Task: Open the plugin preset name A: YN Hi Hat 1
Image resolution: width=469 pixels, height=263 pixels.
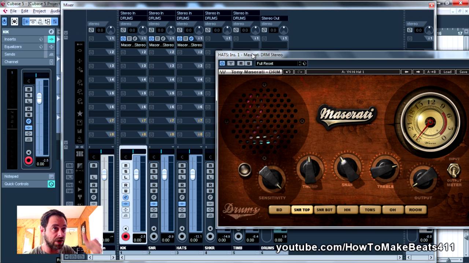Action: 352,72
